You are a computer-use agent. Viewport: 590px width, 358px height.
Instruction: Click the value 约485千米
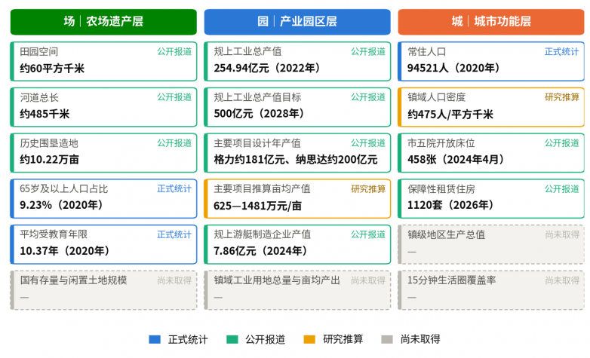click(45, 114)
